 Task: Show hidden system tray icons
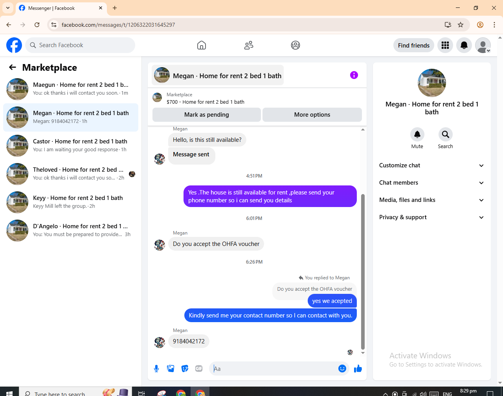[x=386, y=393]
